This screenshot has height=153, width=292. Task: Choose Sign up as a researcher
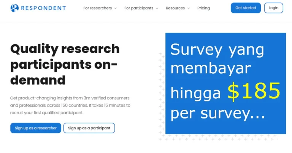(x=36, y=128)
